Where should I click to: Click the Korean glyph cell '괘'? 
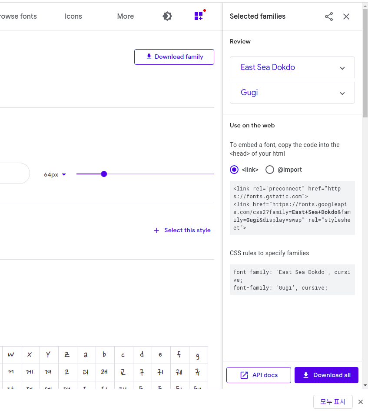105,372
